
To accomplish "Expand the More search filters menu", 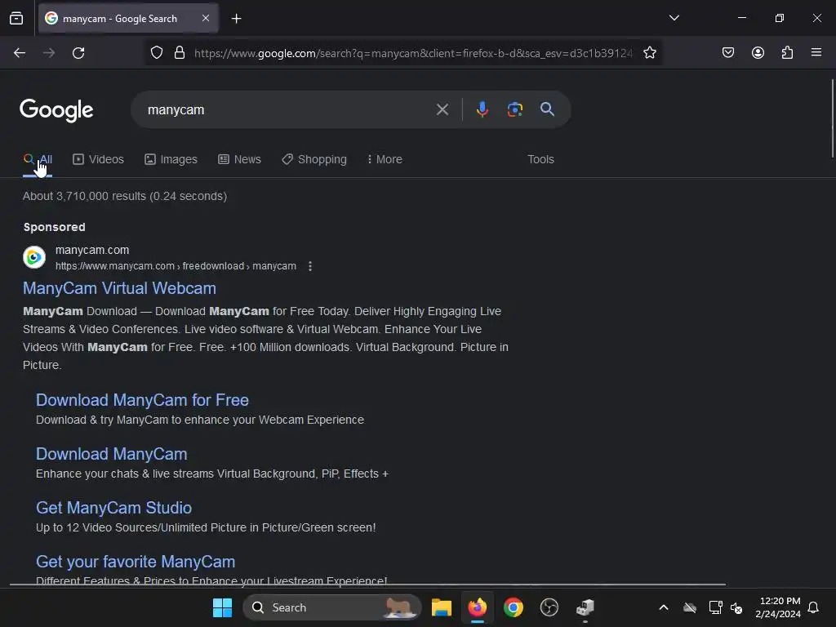I will tap(385, 159).
